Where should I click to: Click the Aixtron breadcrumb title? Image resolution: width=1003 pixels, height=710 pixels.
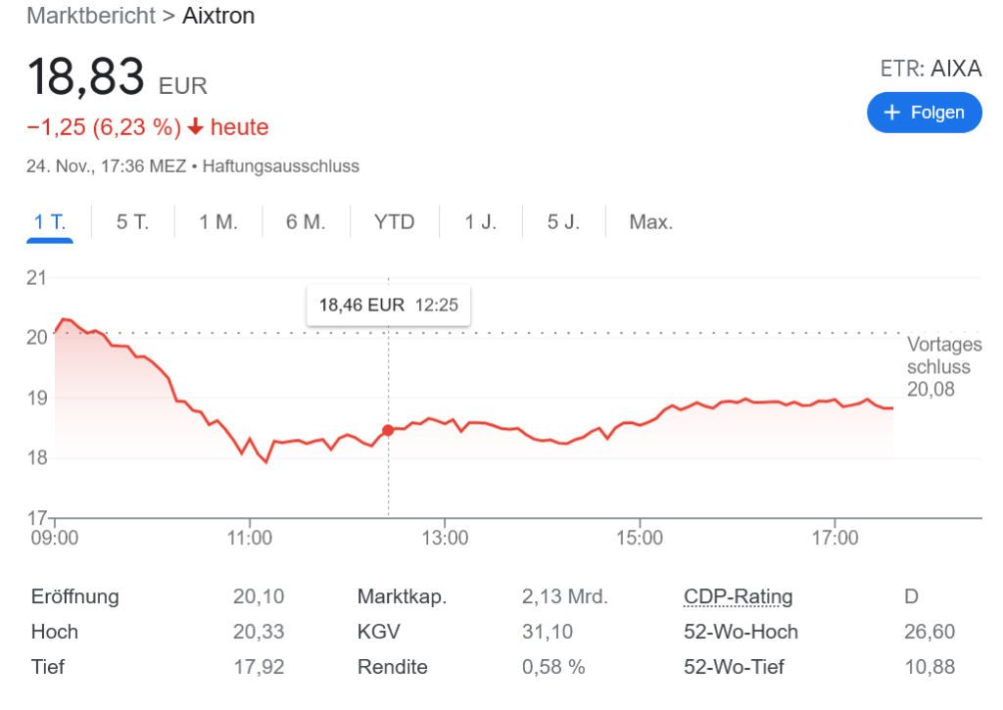pos(217,16)
